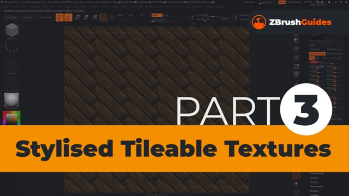The width and height of the screenshot is (349, 196).
Task: Adjust the Draw Size slider
Action: (x=208, y=20)
